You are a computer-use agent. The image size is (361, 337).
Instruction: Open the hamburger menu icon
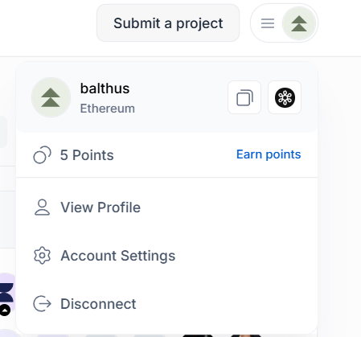click(x=268, y=23)
